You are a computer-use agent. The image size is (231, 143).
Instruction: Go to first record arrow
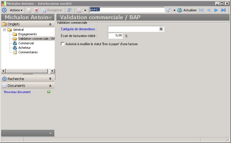coord(201,10)
